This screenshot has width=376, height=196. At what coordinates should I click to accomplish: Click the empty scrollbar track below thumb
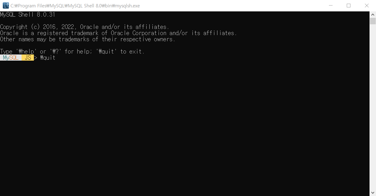[373, 107]
